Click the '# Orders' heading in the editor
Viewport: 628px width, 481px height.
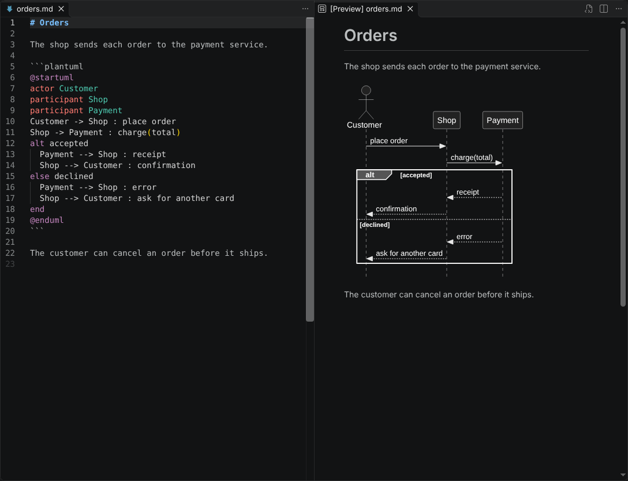[49, 23]
